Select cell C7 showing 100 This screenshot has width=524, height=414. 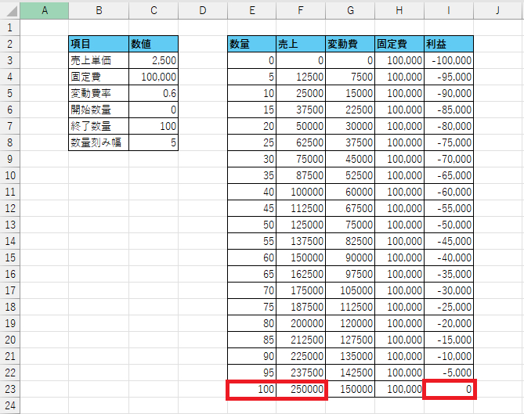[154, 126]
